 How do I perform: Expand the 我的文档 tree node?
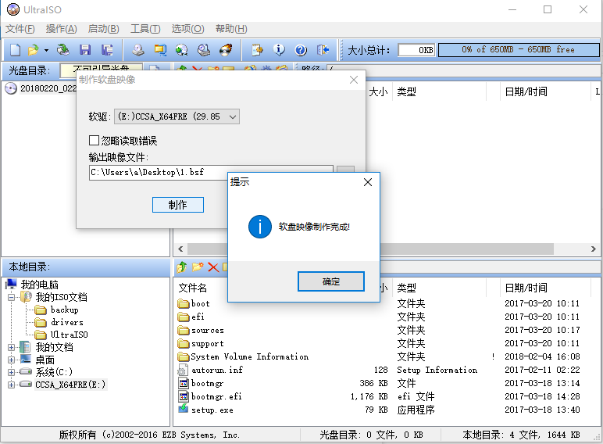(x=11, y=347)
